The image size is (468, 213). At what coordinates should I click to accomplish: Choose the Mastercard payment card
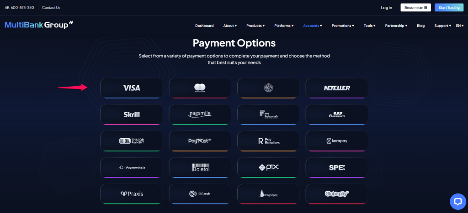pyautogui.click(x=200, y=88)
